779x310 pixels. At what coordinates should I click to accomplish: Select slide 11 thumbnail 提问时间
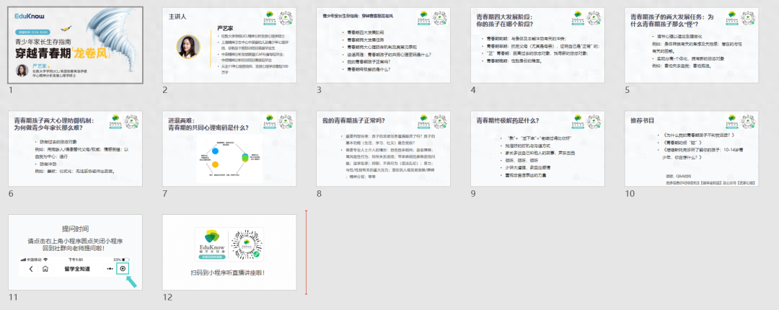(x=76, y=252)
